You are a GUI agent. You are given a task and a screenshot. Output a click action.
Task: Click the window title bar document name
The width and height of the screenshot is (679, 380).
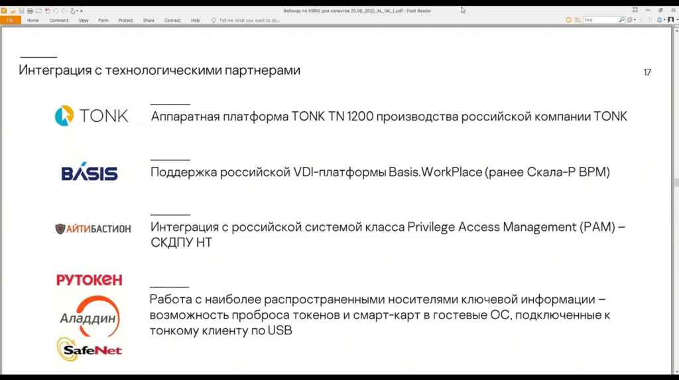click(357, 11)
